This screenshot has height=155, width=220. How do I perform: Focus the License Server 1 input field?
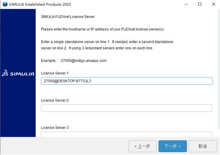click(127, 81)
